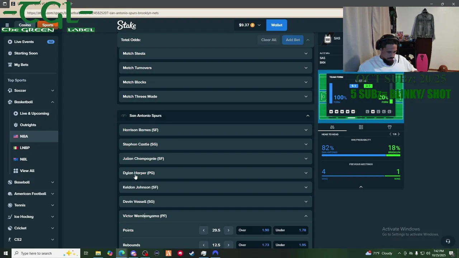Expand Dylan Harper (PG) player props

tap(216, 173)
